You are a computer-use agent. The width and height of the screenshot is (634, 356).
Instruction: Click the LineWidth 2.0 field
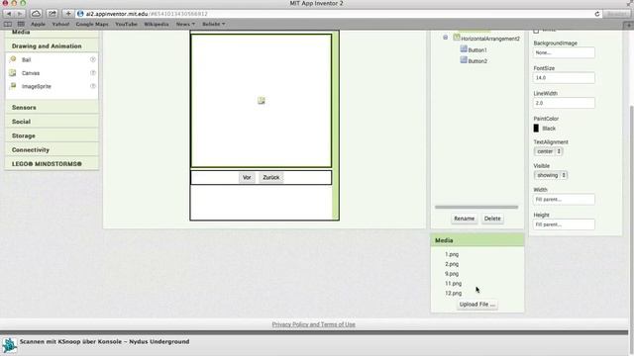click(564, 103)
